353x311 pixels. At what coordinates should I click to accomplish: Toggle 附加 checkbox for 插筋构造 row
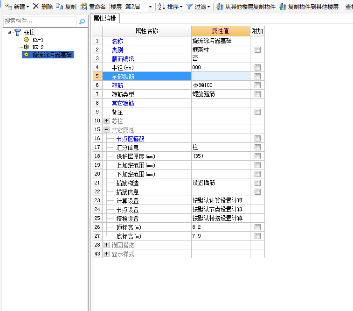point(257,183)
